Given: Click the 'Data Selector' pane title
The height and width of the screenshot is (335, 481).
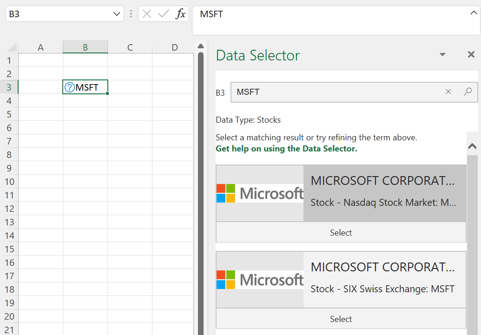Looking at the screenshot, I should click(x=257, y=56).
